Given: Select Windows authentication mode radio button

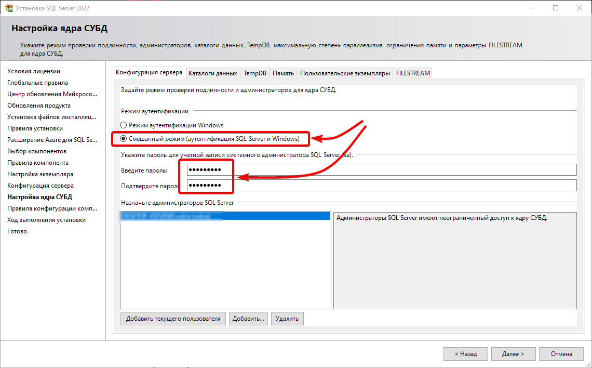Looking at the screenshot, I should [x=123, y=125].
